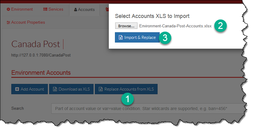Click the Excel icon on Import & Replace
Viewport: 253px width, 131px height.
121,37
